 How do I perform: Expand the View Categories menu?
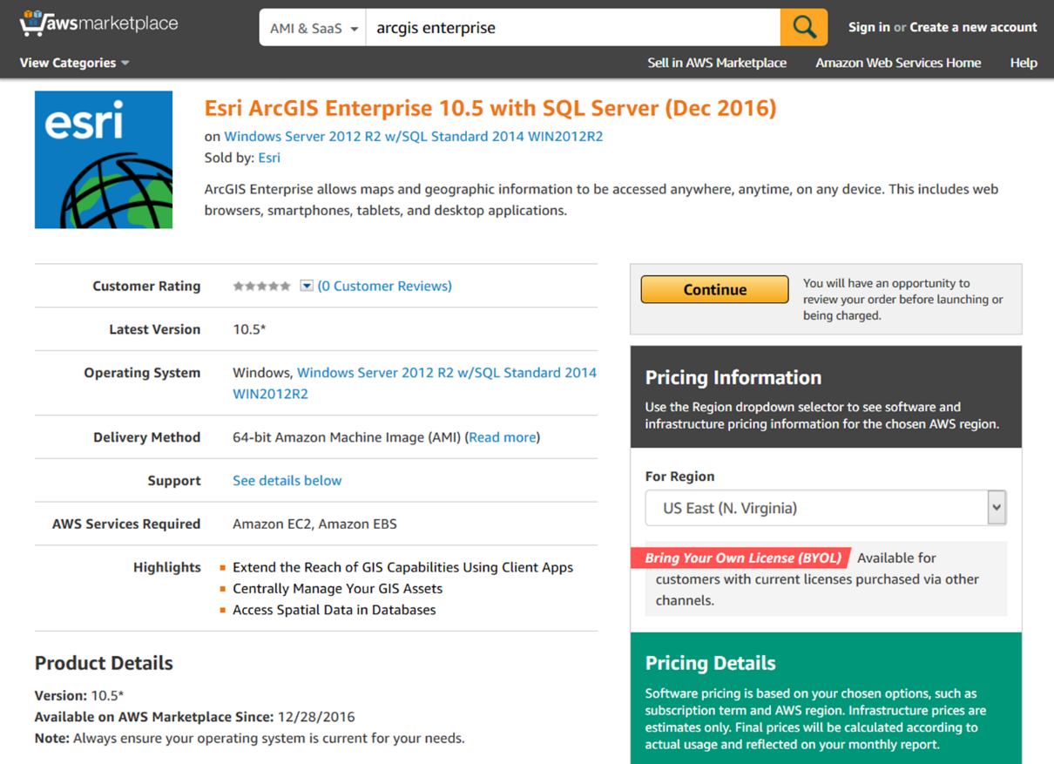(75, 63)
